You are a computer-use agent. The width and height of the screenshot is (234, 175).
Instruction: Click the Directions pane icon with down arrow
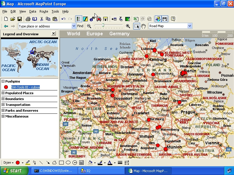point(105,19)
